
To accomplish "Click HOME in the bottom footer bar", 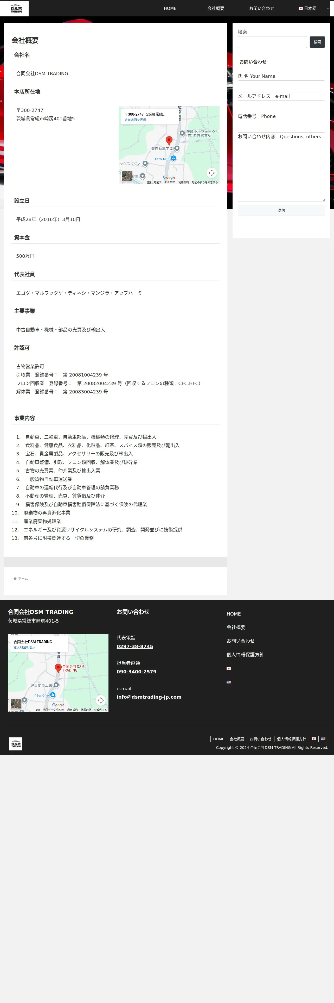I will [219, 739].
